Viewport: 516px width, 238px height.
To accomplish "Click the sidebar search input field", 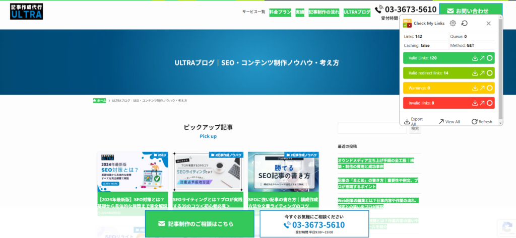I will [372, 128].
